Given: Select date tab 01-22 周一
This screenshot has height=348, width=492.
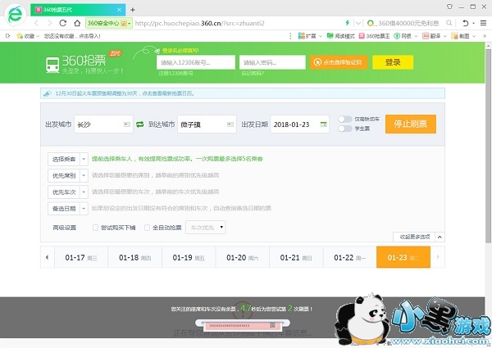Looking at the screenshot, I should pos(349,257).
